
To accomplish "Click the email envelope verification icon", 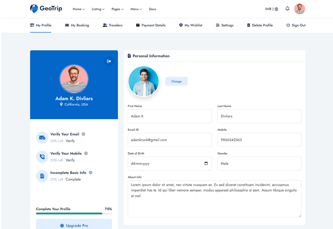I will pos(42,137).
